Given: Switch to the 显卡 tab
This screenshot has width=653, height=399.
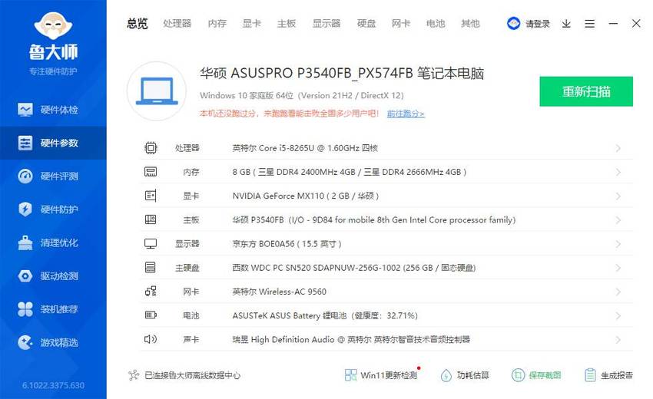Looking at the screenshot, I should click(251, 23).
